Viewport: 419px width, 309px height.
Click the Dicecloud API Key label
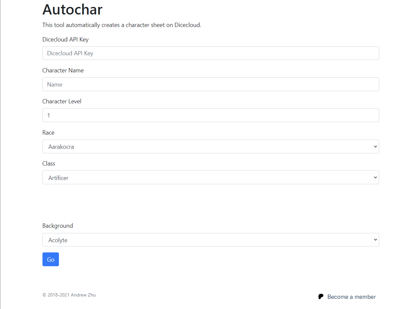tap(65, 39)
